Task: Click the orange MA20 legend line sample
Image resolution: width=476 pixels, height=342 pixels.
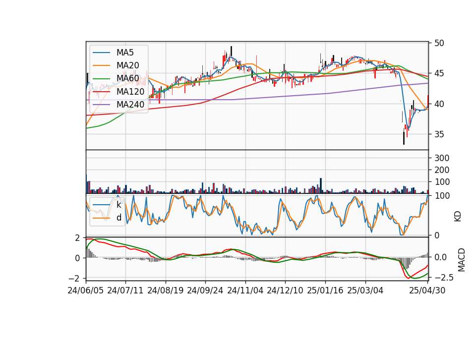Action: (101, 65)
